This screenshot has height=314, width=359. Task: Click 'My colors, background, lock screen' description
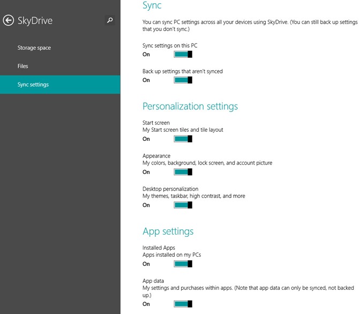click(x=207, y=163)
